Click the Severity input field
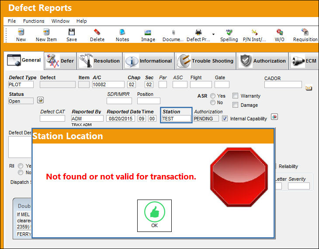Screen dimensions: 319x249 [298, 186]
